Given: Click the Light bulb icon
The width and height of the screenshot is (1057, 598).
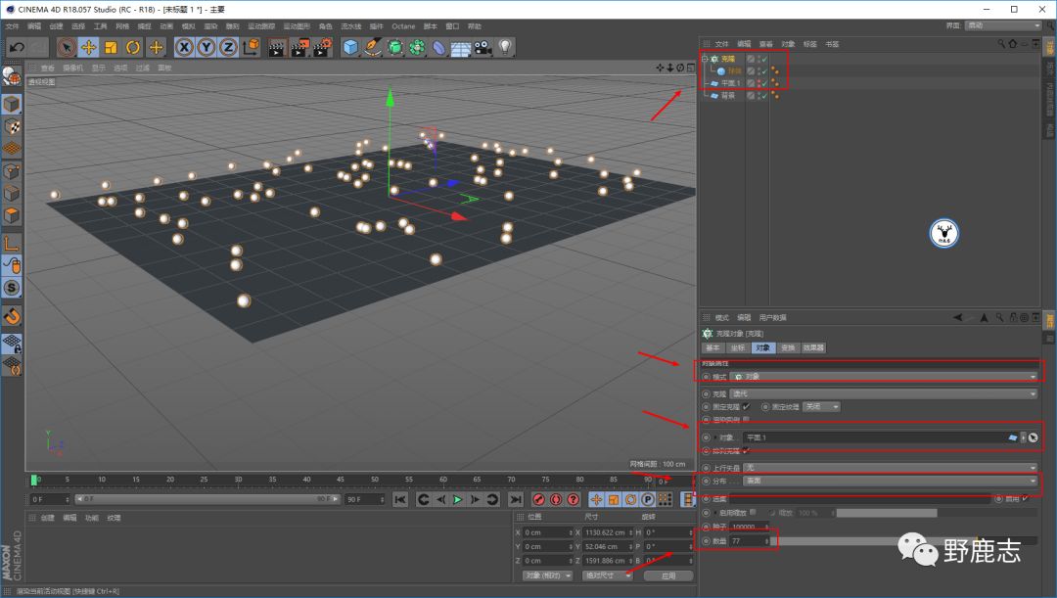Looking at the screenshot, I should [505, 47].
